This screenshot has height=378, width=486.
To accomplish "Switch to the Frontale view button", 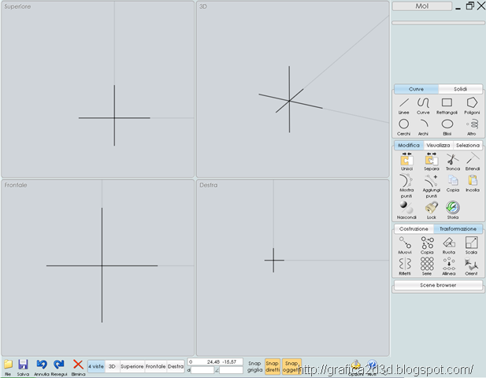I will click(x=156, y=366).
